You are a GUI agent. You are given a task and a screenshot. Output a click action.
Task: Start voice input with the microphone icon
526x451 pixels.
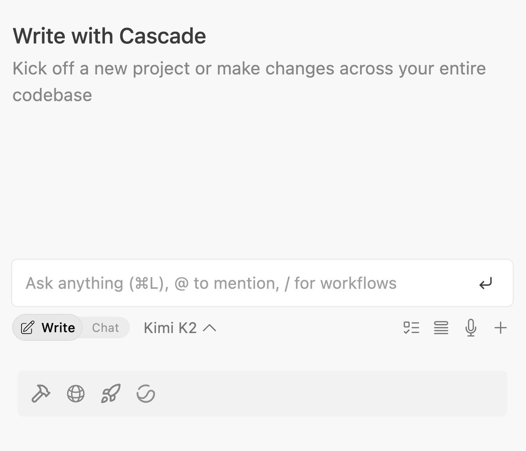tap(471, 328)
